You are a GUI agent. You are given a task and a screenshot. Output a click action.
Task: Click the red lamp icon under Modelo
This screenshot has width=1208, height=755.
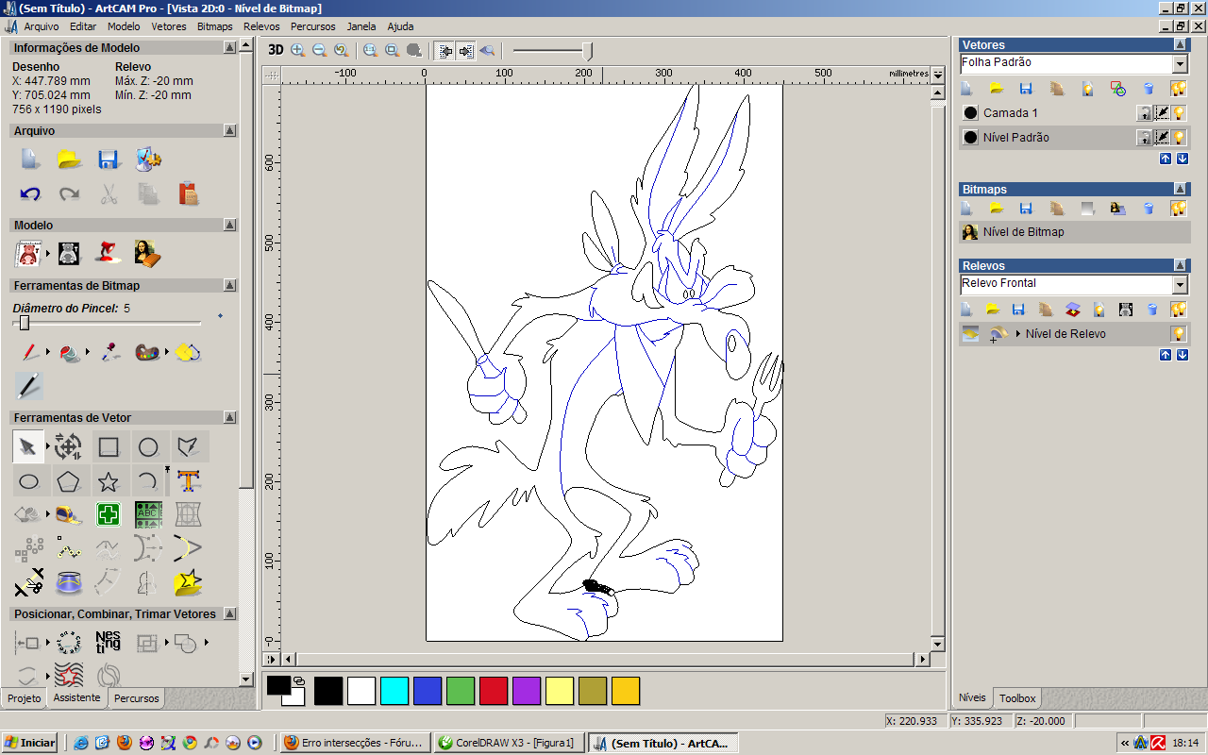(109, 253)
